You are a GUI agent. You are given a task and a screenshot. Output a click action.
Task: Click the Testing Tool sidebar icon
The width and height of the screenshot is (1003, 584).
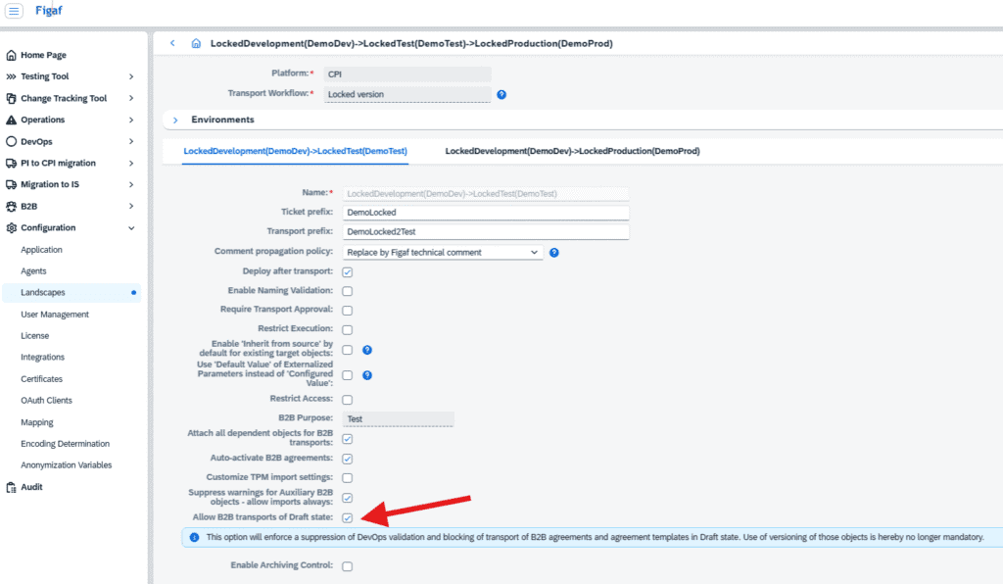11,76
